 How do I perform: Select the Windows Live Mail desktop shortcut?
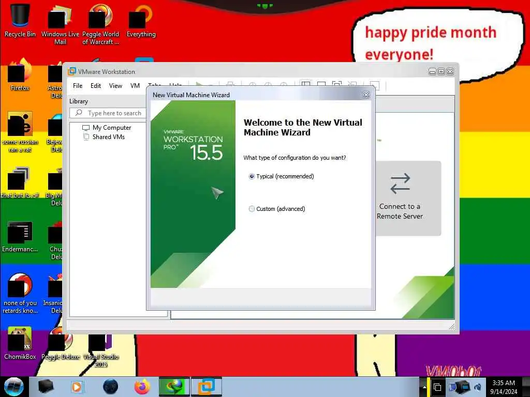[x=60, y=24]
